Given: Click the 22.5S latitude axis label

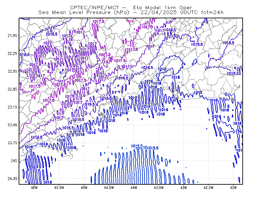Looking at the screenshot, I should point(12,71).
